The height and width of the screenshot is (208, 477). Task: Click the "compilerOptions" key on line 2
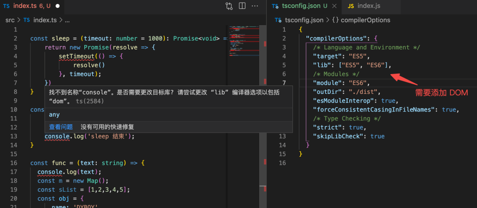[x=337, y=39]
